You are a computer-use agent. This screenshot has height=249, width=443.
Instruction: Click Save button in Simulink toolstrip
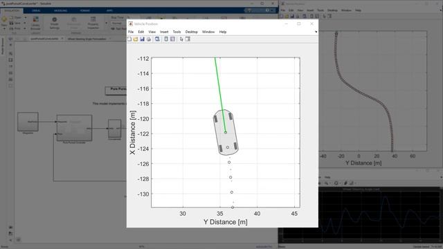click(x=15, y=23)
